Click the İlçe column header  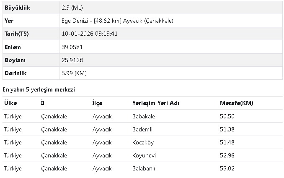point(97,103)
